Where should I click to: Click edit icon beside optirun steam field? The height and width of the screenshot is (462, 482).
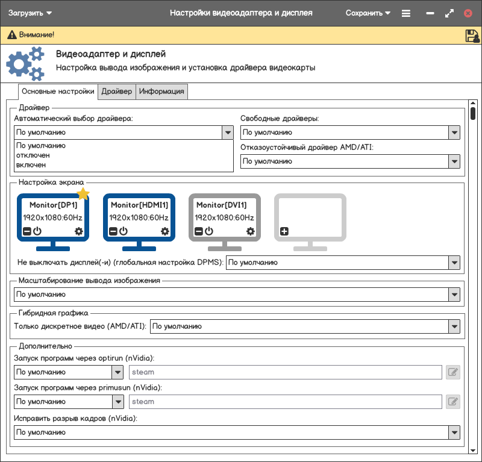(x=453, y=372)
